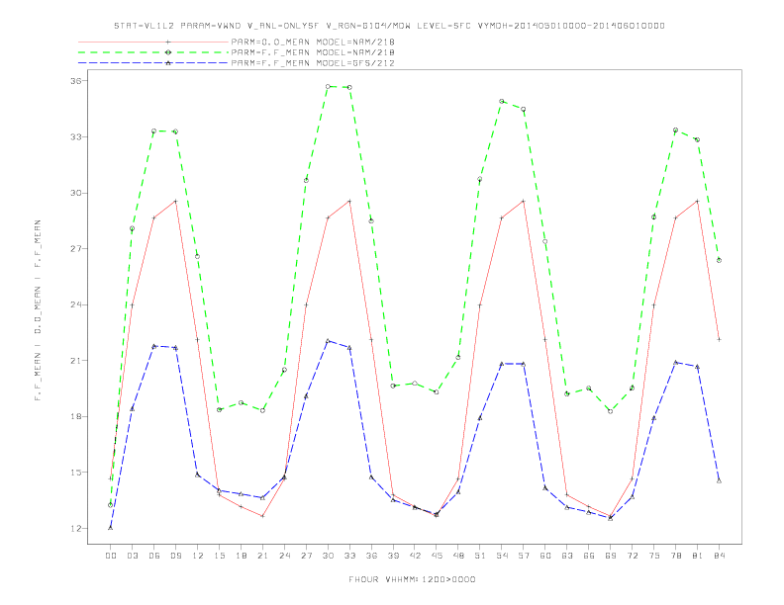Click x-axis forecast hour label 75
Screen dimensions: 784x605
[654, 556]
